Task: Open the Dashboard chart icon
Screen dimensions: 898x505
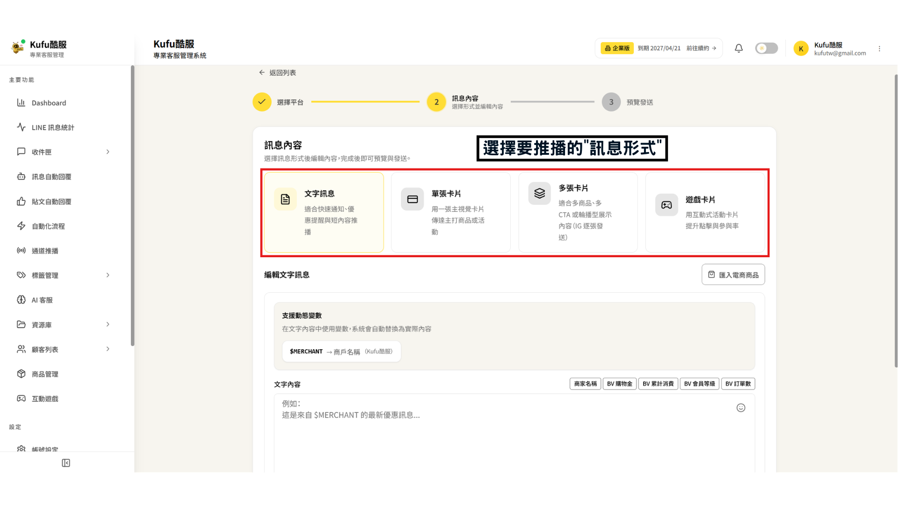Action: point(21,102)
